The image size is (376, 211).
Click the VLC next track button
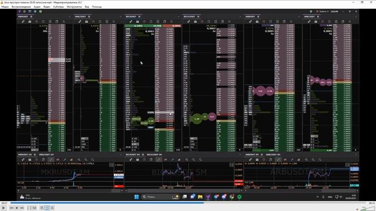click(x=22, y=208)
